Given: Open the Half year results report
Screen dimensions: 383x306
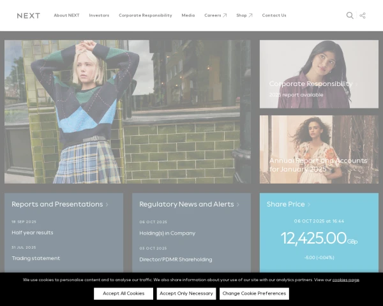Looking at the screenshot, I should (33, 233).
